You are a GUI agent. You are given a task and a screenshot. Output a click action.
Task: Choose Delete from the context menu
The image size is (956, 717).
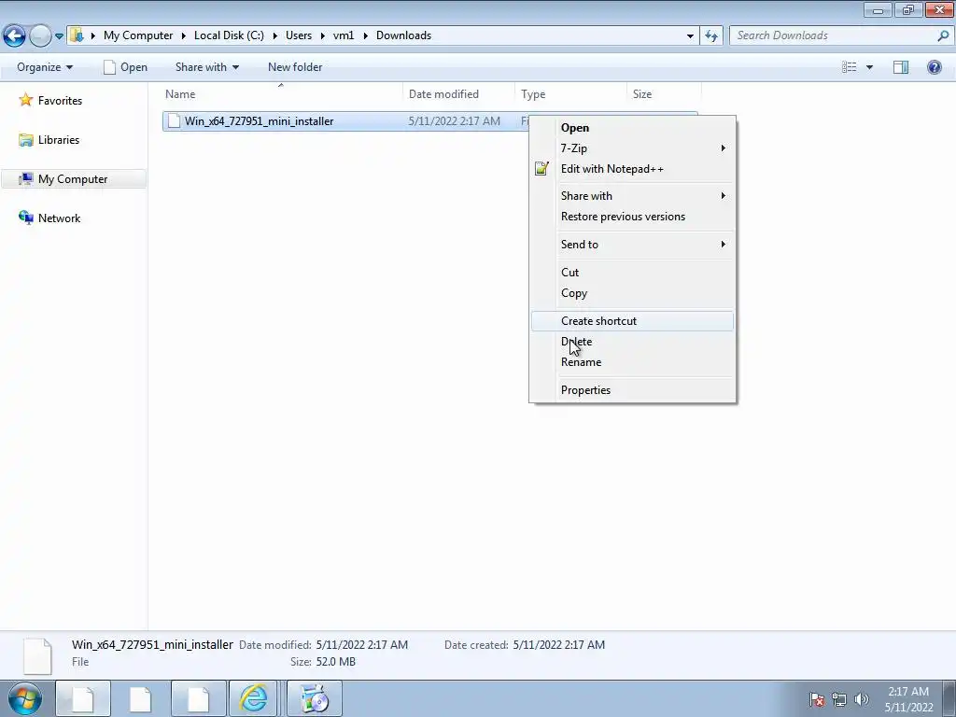pos(632,342)
